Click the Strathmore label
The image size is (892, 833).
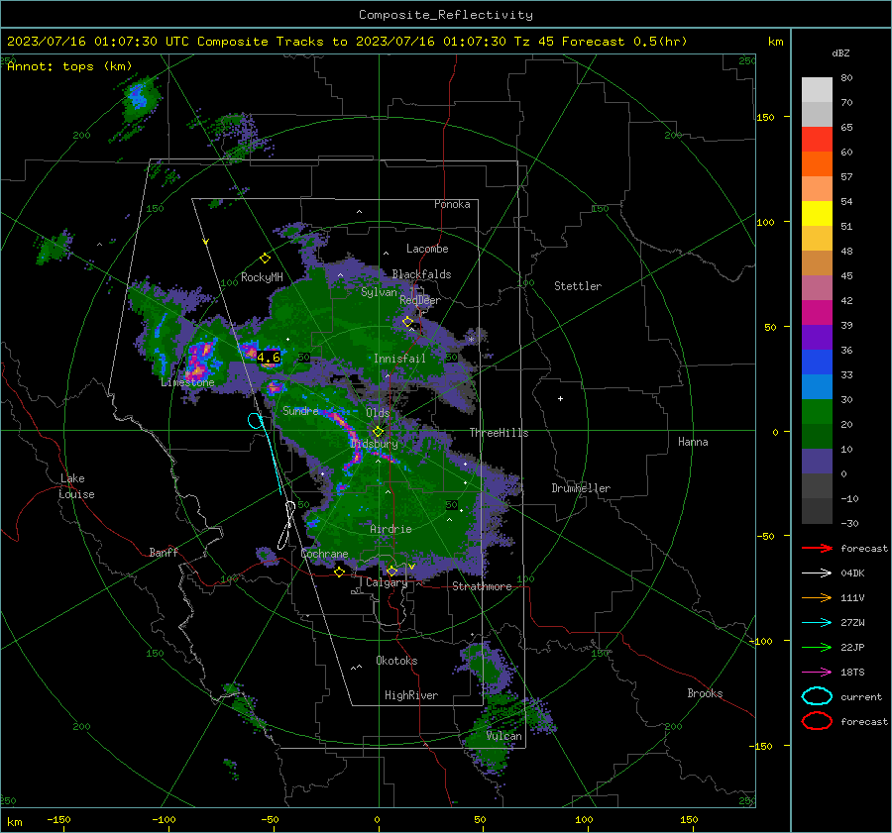tap(482, 586)
